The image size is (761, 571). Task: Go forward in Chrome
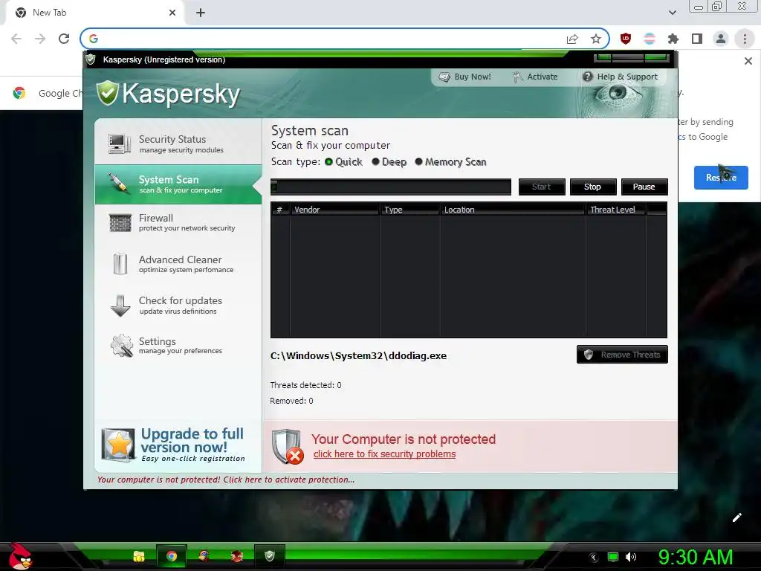pos(40,39)
